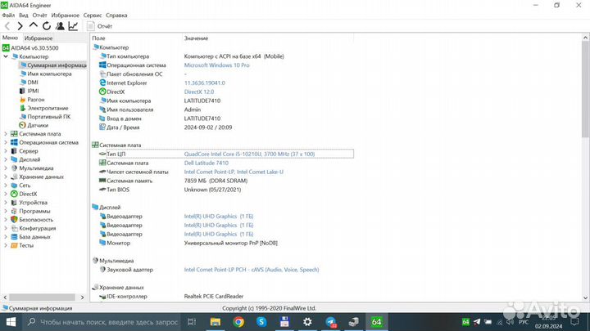Go forward with the toolbar forward arrow

pos(20,26)
